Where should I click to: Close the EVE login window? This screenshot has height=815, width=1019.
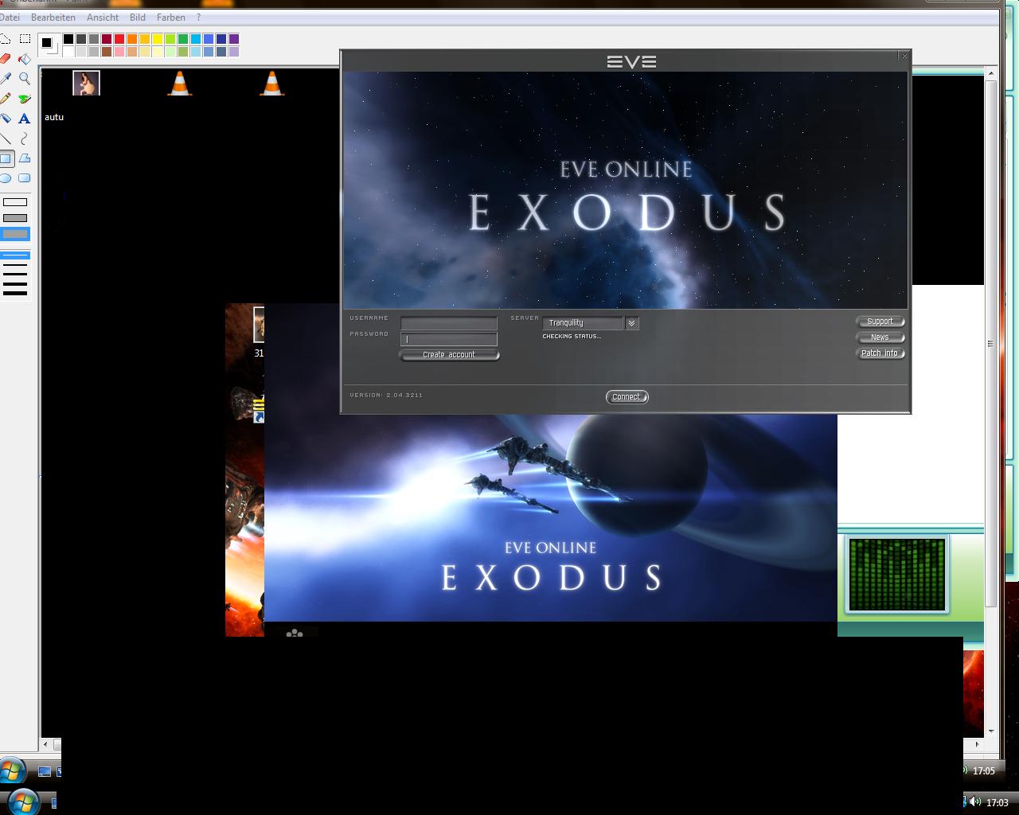904,56
